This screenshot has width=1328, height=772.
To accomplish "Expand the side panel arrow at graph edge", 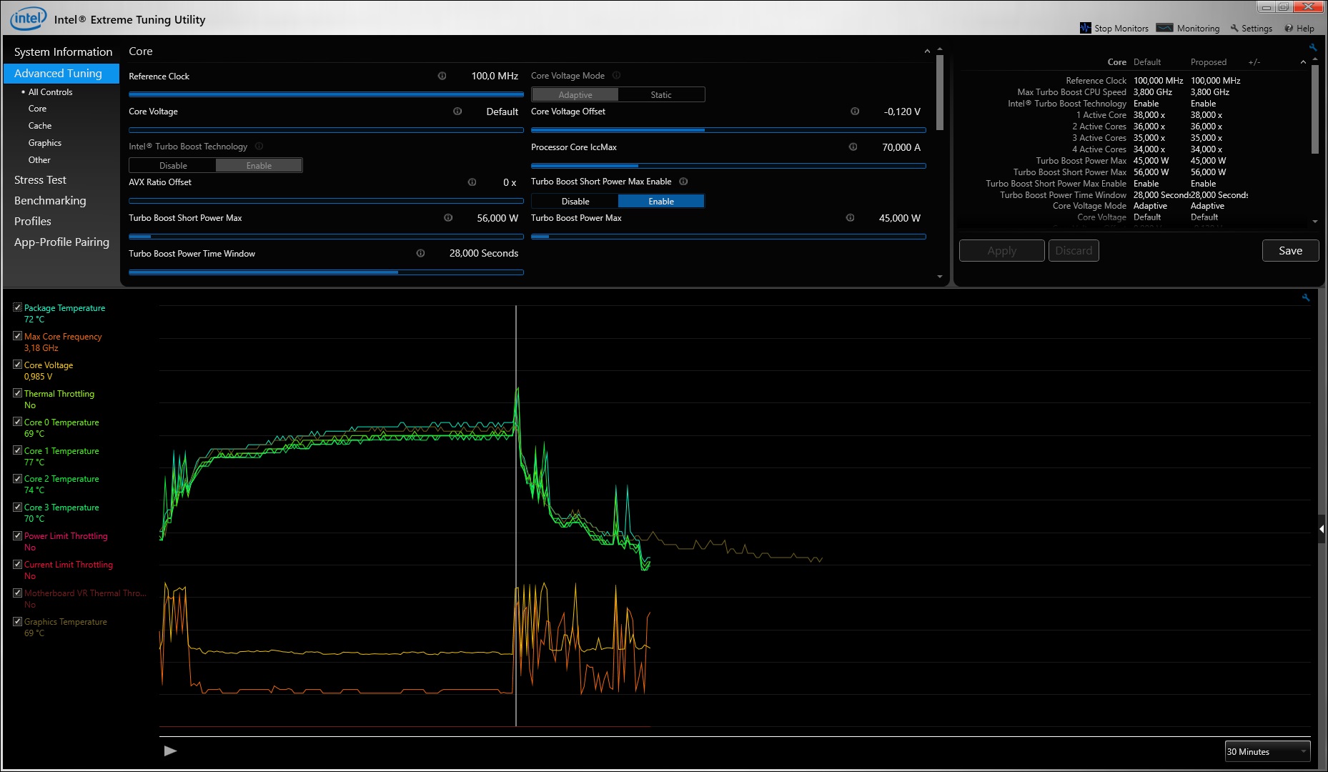I will (x=1322, y=530).
